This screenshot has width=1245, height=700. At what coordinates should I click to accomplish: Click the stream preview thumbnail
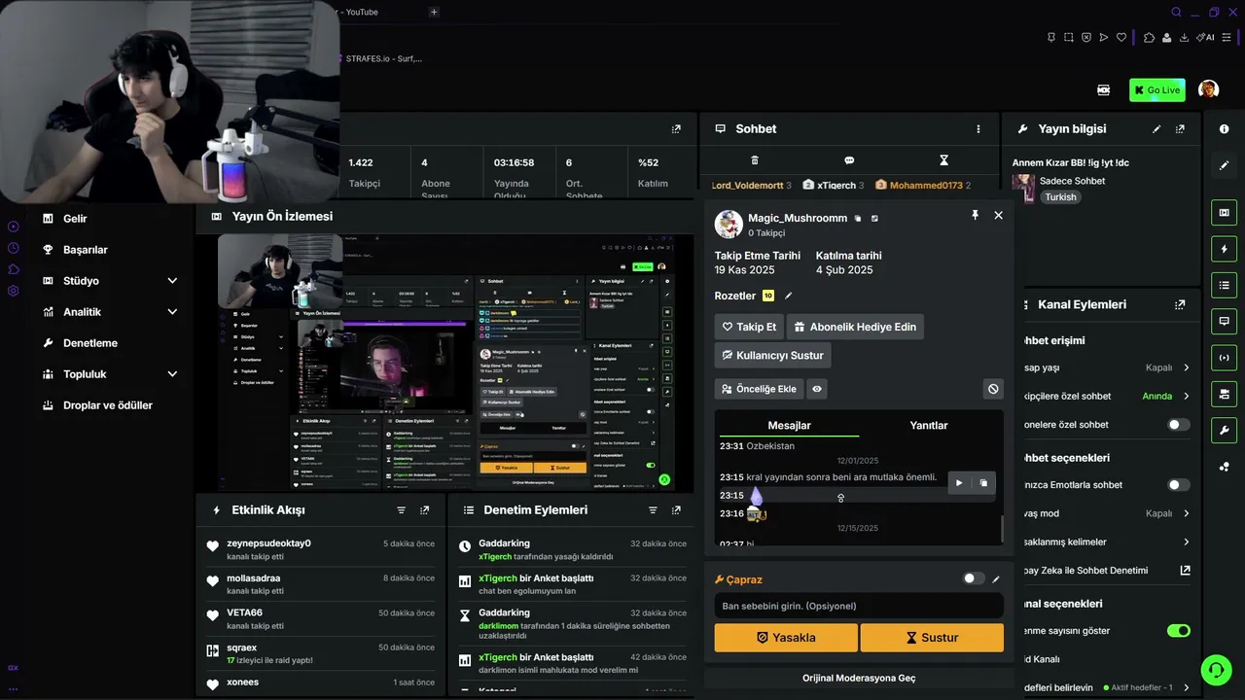pyautogui.click(x=455, y=363)
